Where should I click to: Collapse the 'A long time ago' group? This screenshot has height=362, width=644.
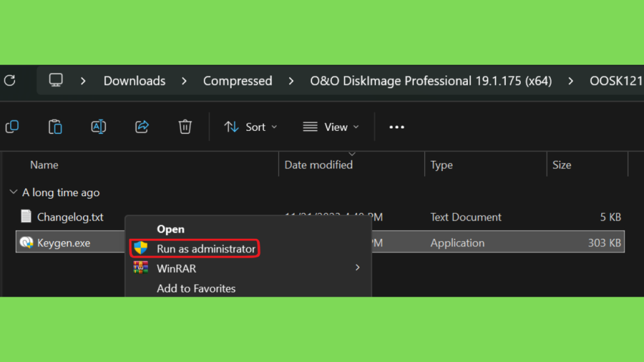14,192
